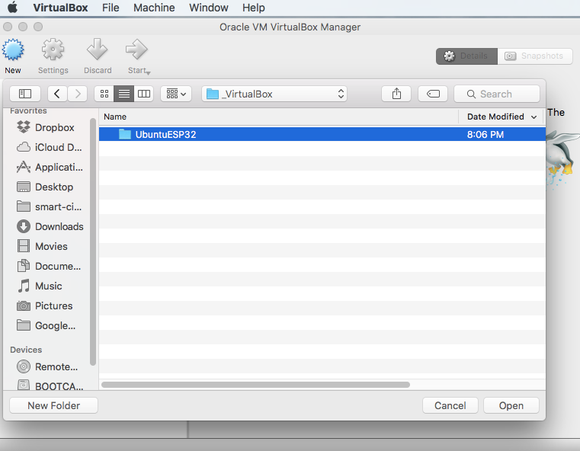Click into the Search field
The image size is (580, 451).
(497, 94)
